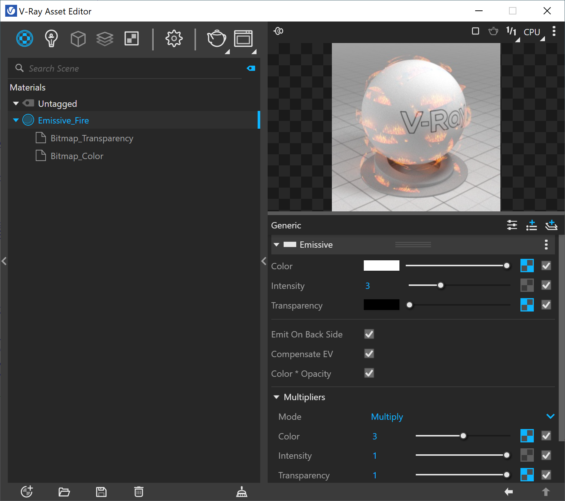Toggle the Emissive Color texture checkbox
The image size is (565, 501).
click(x=546, y=266)
